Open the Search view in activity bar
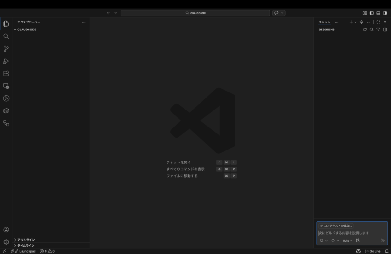Image resolution: width=391 pixels, height=254 pixels. tap(6, 36)
